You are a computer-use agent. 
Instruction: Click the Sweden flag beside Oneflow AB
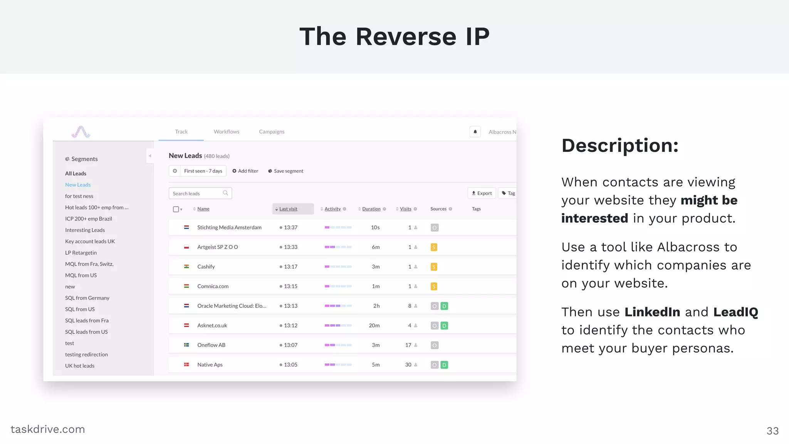tap(186, 345)
